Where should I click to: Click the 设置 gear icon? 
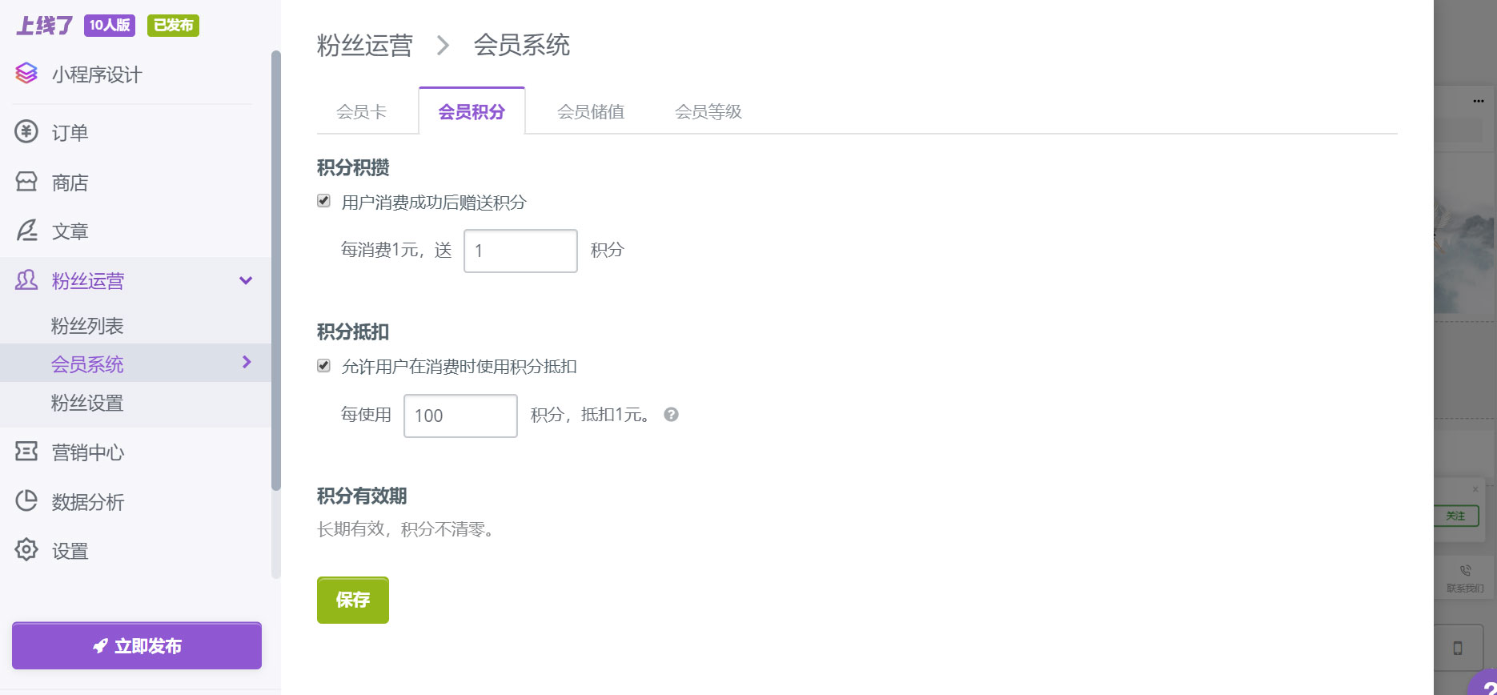26,550
